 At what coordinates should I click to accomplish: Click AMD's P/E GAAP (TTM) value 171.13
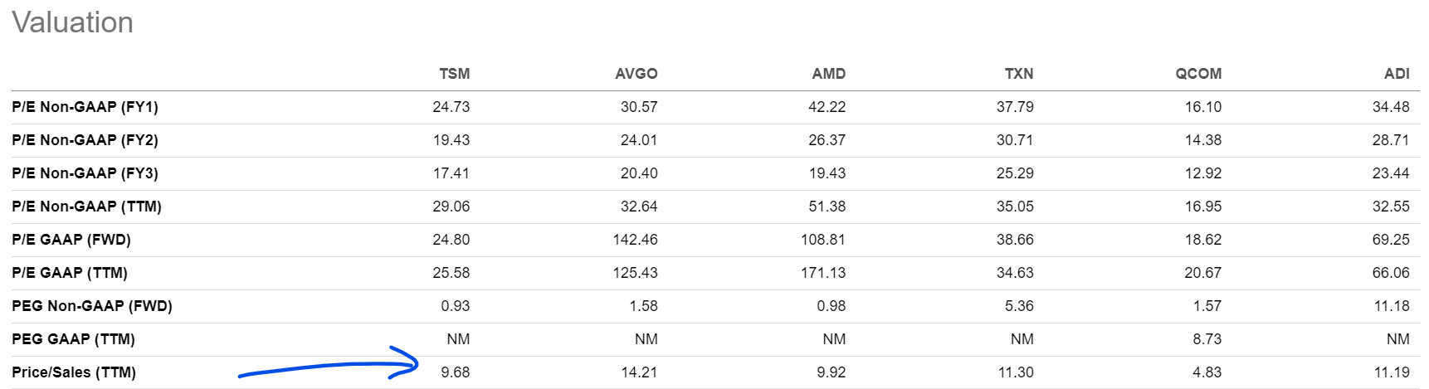[x=822, y=273]
